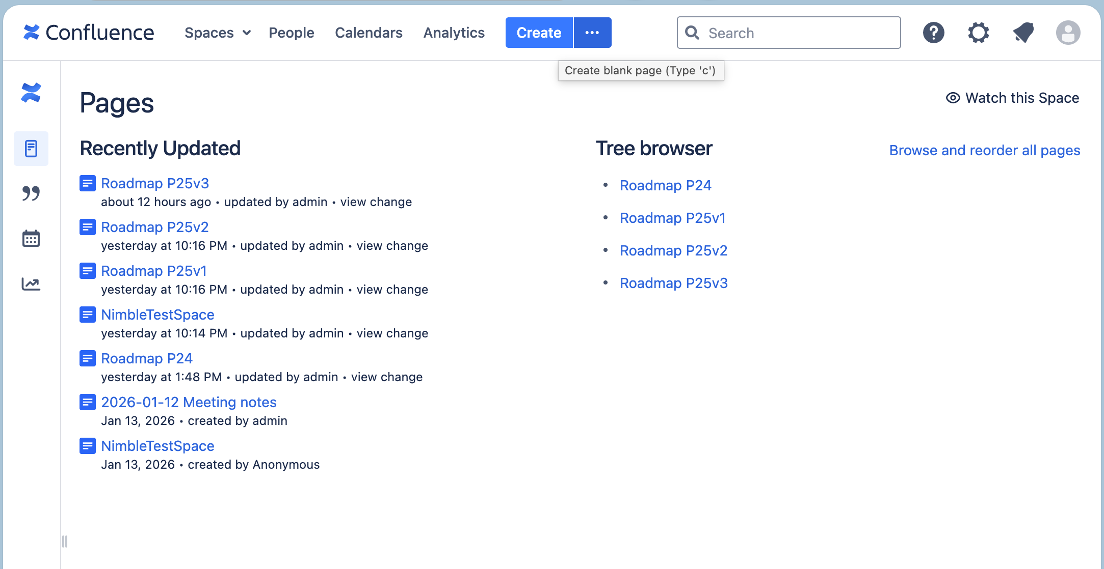Select the Blog posts quote icon in sidebar

[31, 193]
